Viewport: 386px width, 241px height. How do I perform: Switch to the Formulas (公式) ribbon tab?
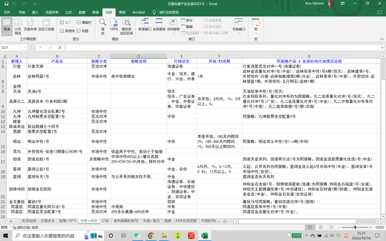coord(68,12)
